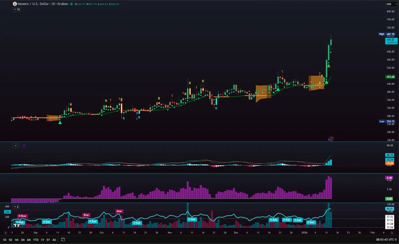Image resolution: width=399 pixels, height=244 pixels.
Task: Click the H Bear label in bottom pane
Action: tap(22, 216)
